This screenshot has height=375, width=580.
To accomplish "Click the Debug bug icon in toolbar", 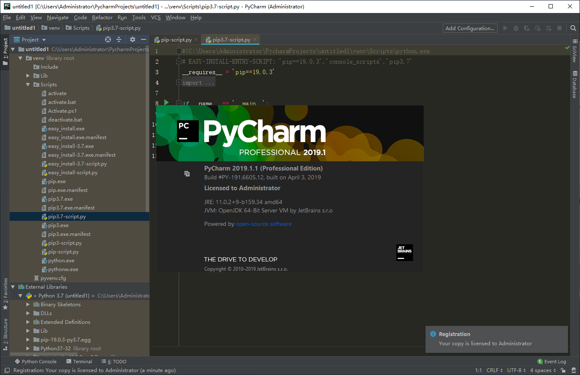I will (x=516, y=28).
